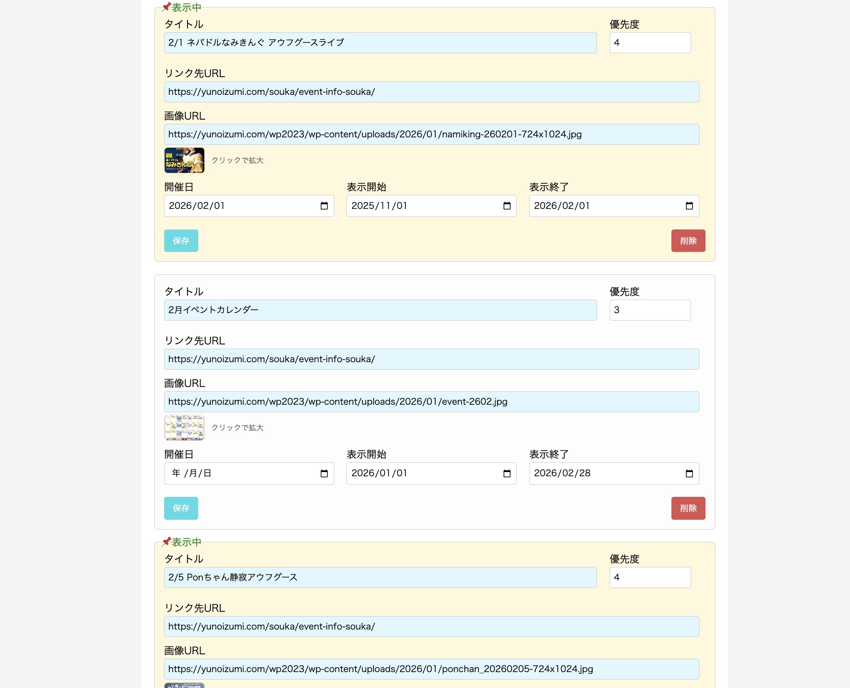850x688 pixels.
Task: Enlarge the Namiking event thumbnail image
Action: click(x=184, y=160)
